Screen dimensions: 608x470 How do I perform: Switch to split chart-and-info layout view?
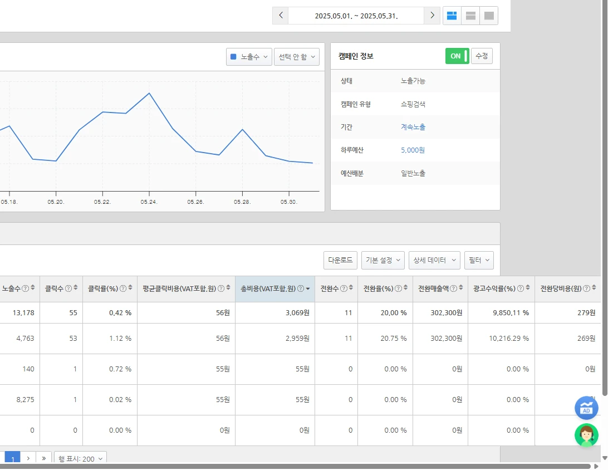[x=452, y=16]
